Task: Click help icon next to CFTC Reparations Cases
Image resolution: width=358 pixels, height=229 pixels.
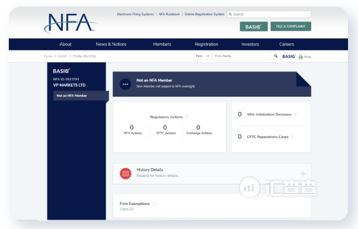Action: 292,136
